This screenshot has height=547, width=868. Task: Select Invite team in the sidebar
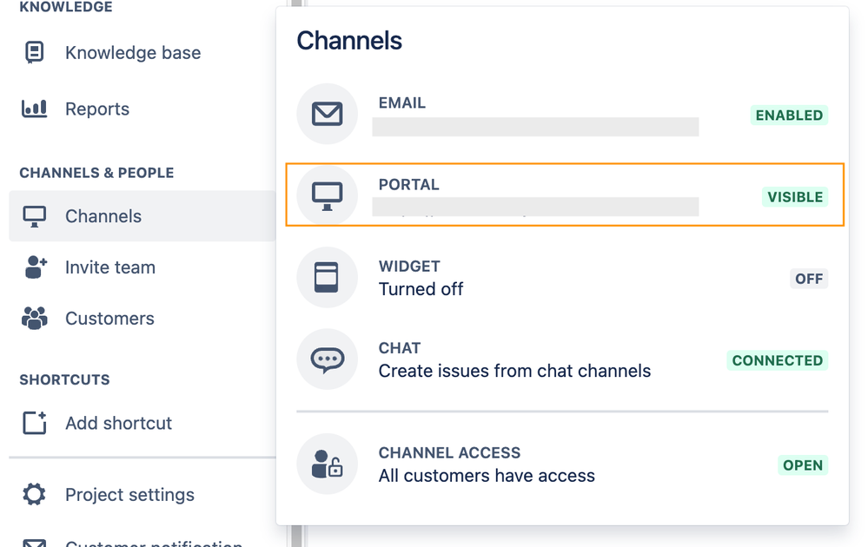110,267
